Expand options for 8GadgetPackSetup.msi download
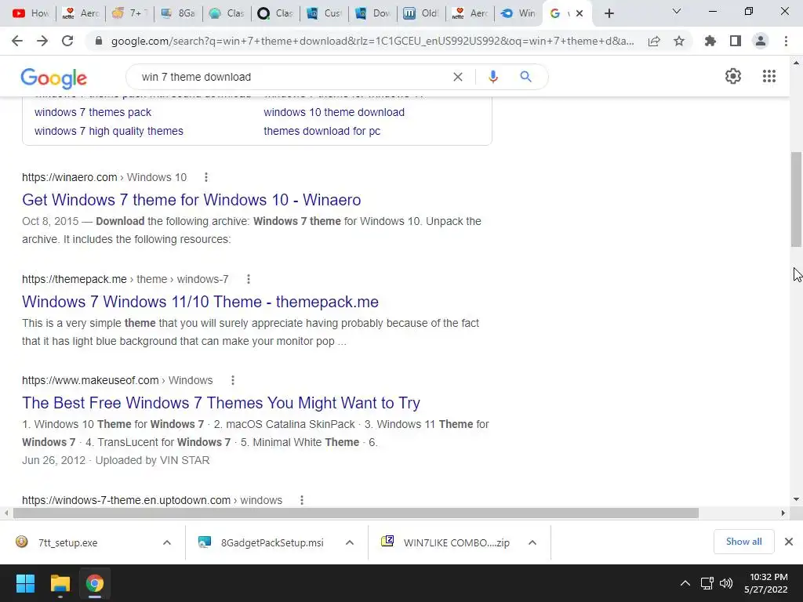 tap(349, 542)
